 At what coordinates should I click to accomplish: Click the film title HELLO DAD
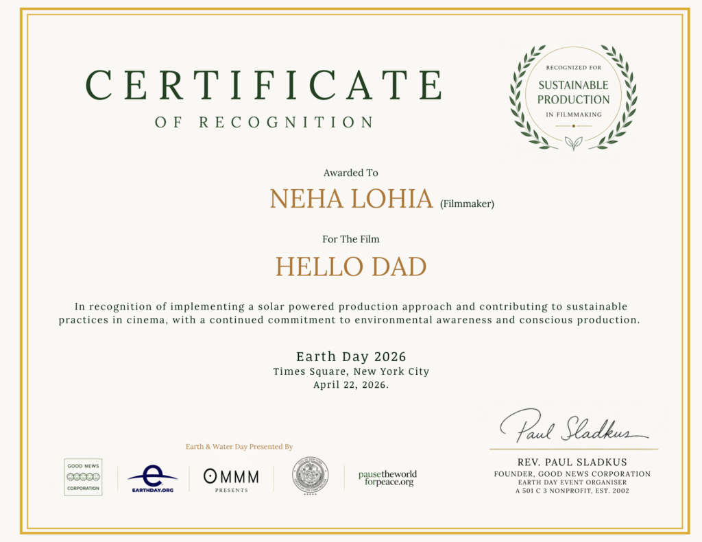click(x=351, y=267)
